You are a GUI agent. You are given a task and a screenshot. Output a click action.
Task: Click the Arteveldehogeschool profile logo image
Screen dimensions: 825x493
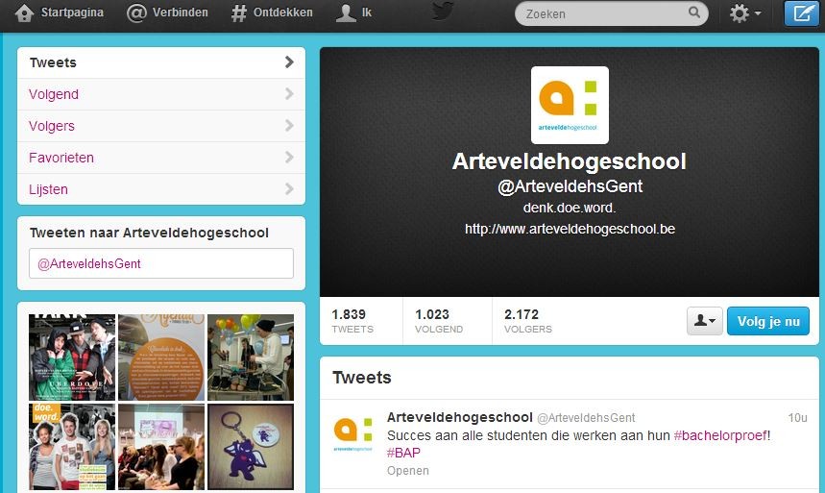(570, 106)
